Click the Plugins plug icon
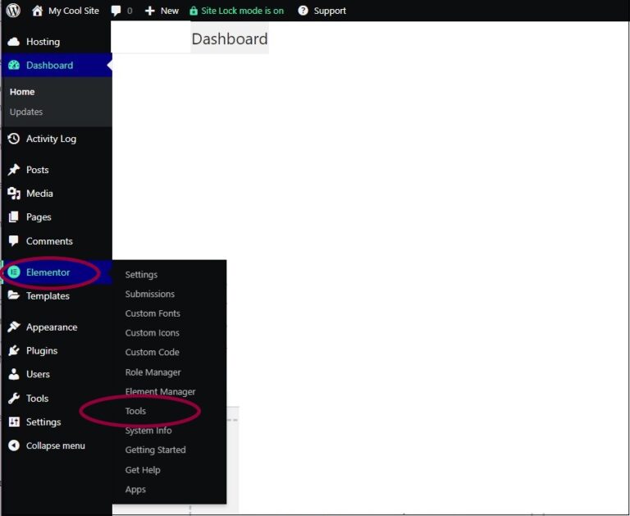Viewport: 630px width, 516px height. click(x=14, y=350)
